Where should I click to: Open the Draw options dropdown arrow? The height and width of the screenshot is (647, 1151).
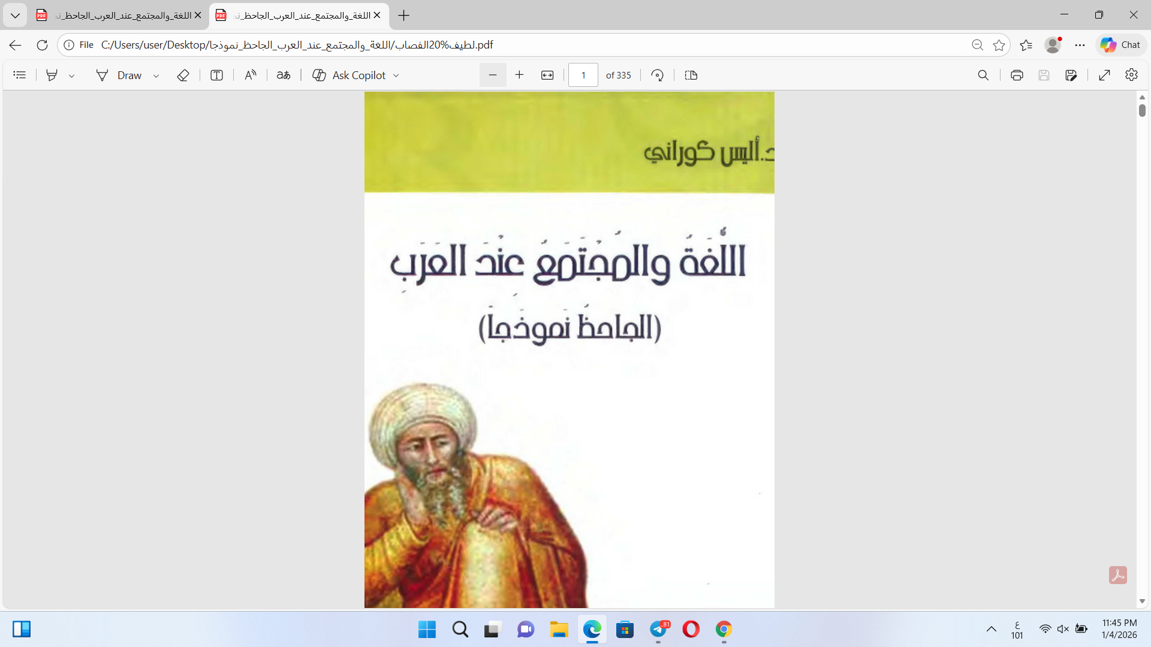click(156, 75)
